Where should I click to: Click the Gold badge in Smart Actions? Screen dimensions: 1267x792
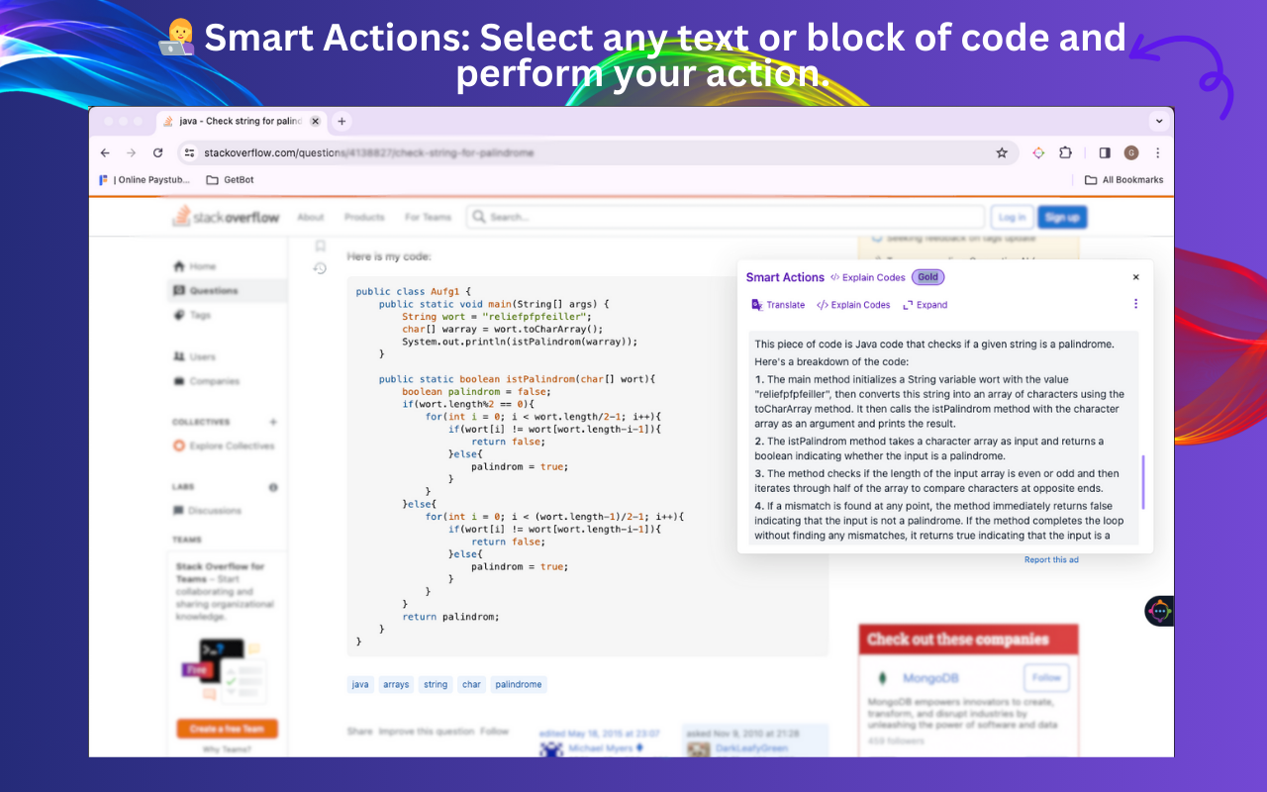[x=927, y=277]
